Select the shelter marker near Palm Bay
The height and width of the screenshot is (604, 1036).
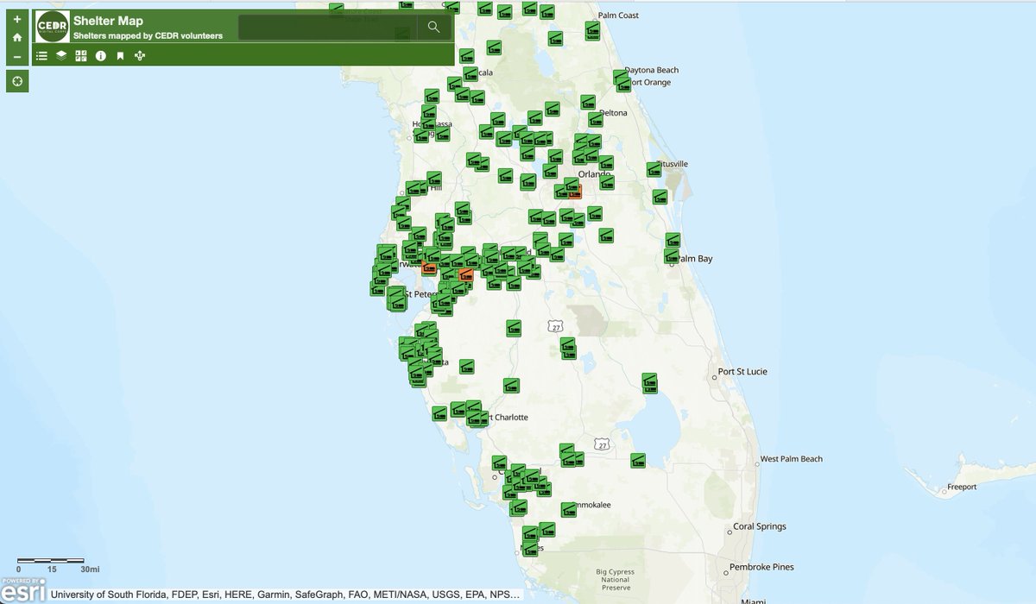tap(671, 256)
